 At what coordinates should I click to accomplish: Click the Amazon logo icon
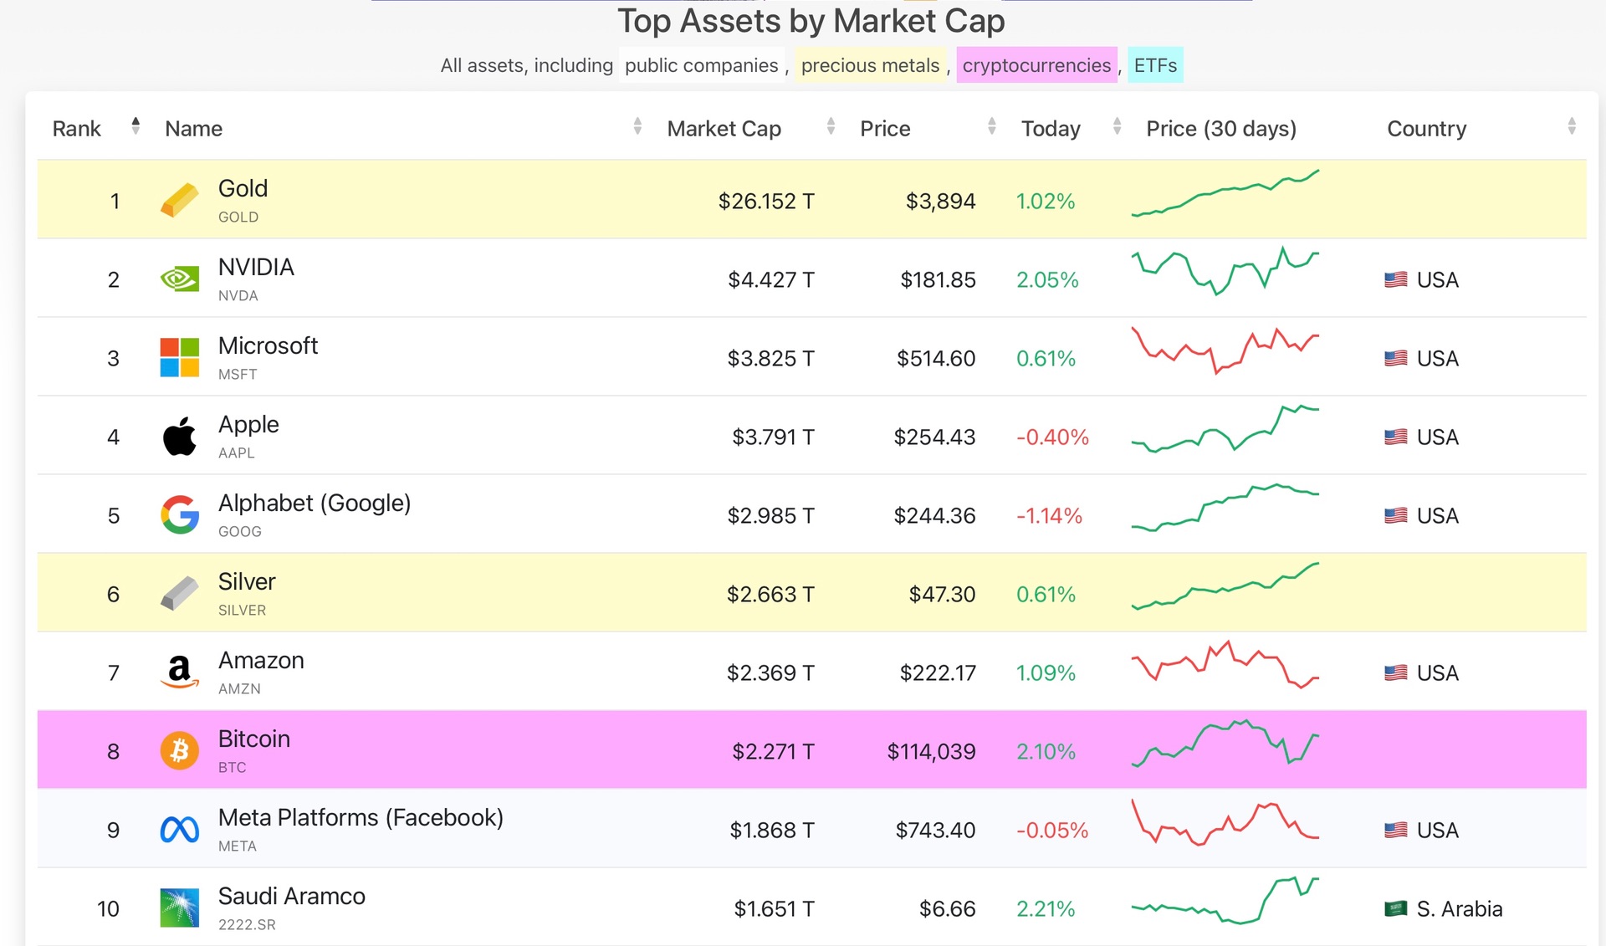point(179,672)
